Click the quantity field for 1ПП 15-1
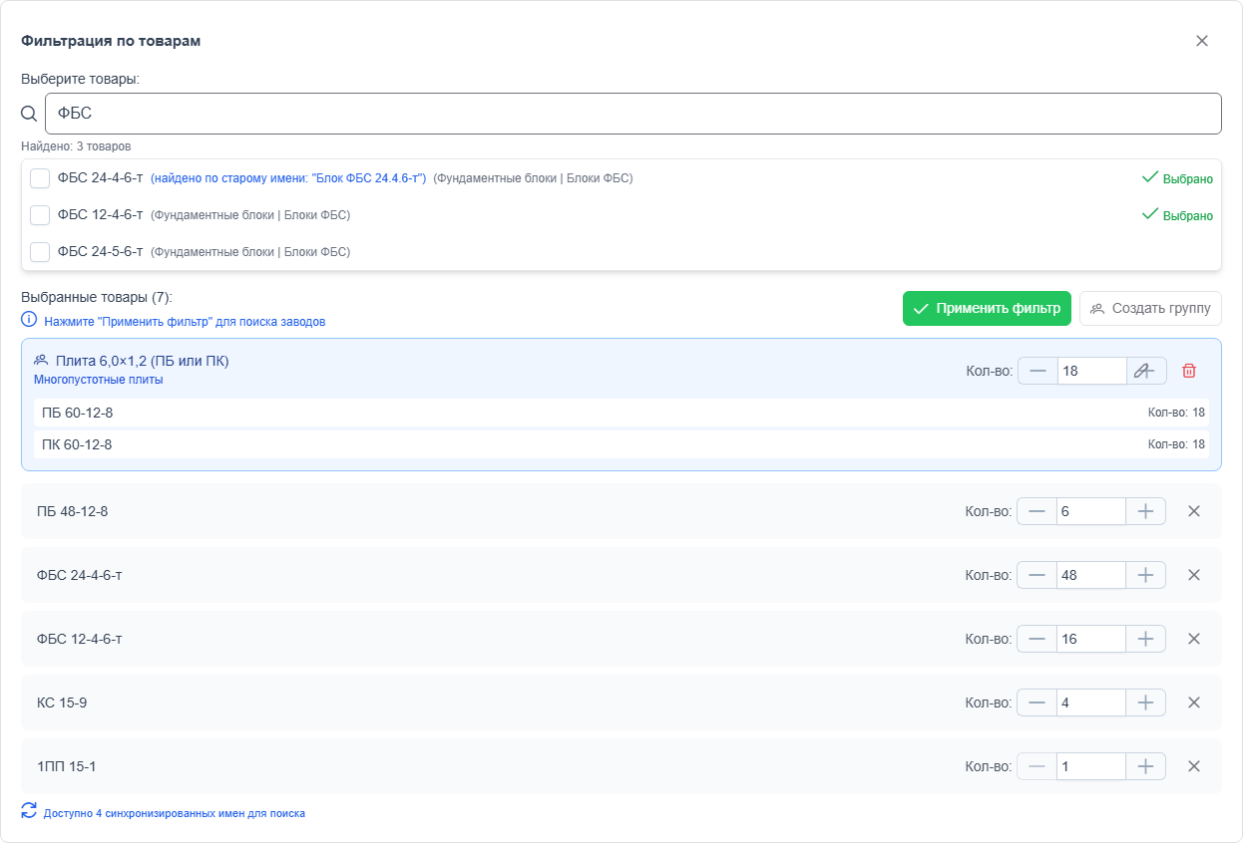 [x=1091, y=766]
